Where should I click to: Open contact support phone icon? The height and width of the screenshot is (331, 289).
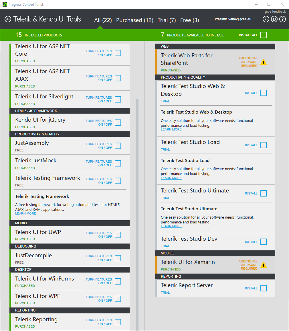tap(266, 19)
